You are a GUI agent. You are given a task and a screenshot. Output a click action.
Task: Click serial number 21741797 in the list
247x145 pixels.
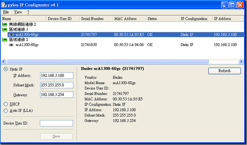[x=89, y=35]
